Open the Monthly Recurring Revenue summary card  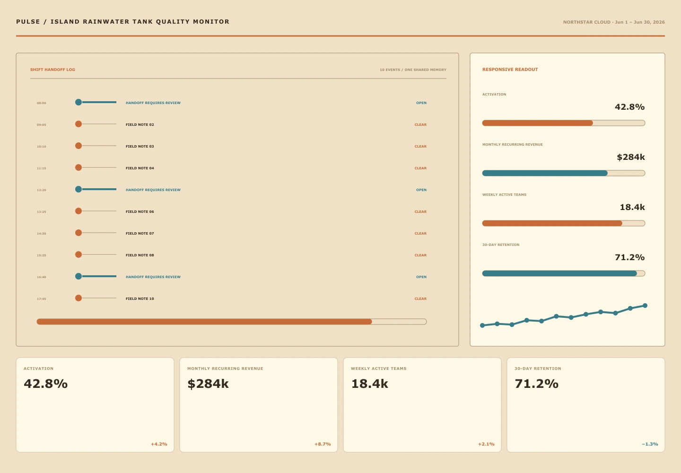(x=259, y=405)
